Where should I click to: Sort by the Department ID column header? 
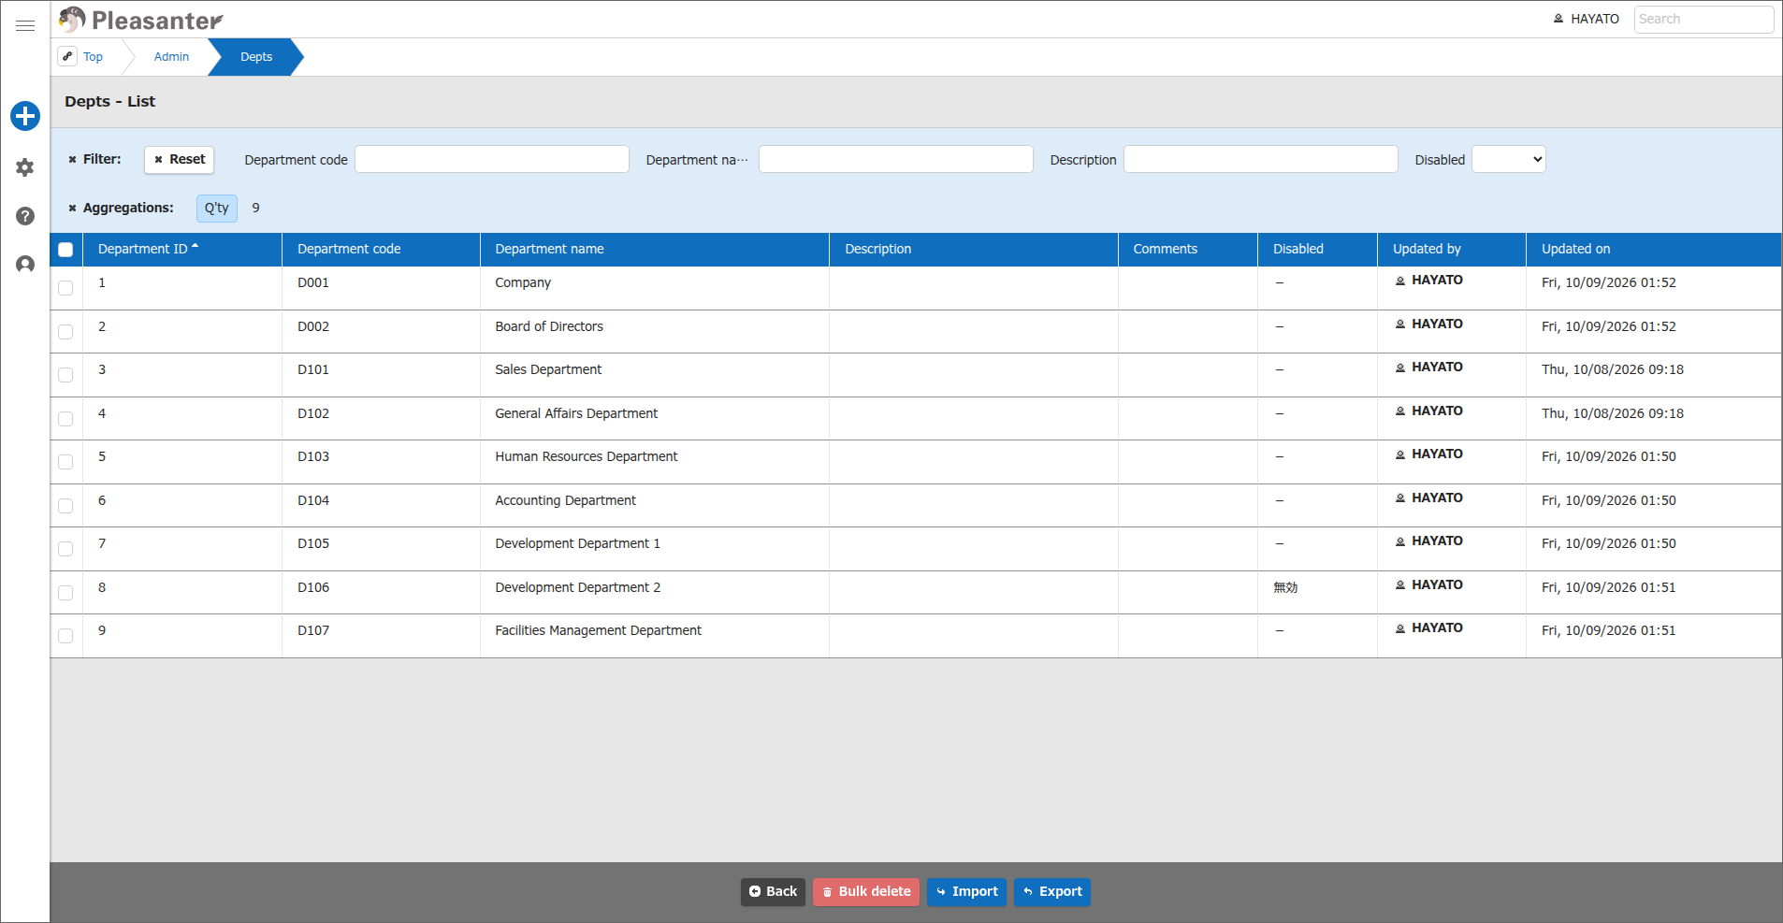click(182, 249)
